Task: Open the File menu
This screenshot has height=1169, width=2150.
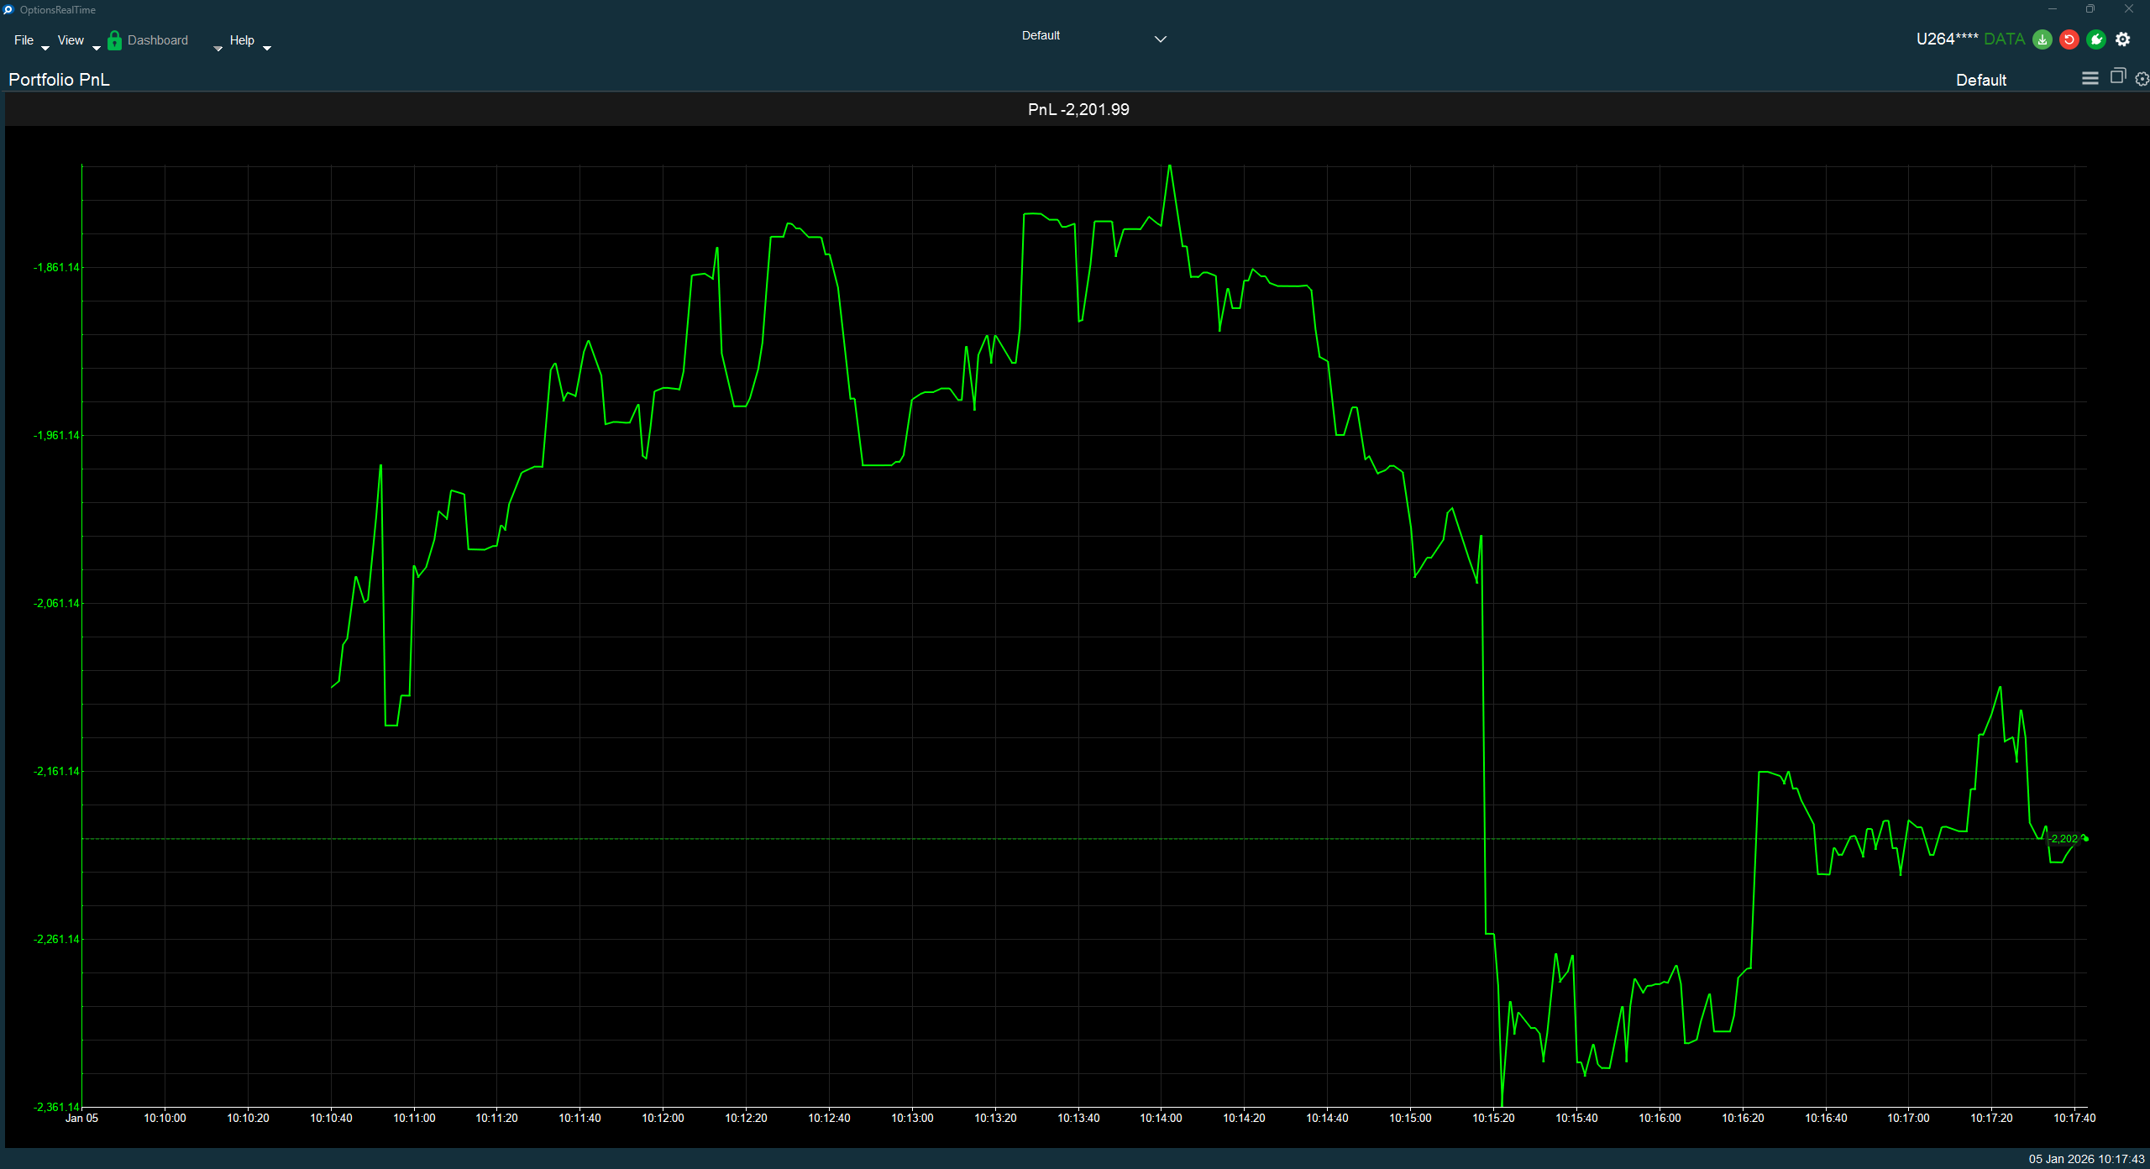Action: (24, 39)
